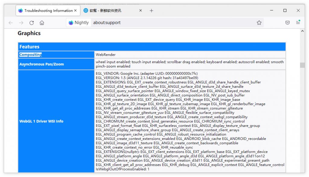Bookmark this page with the star icon
Screen dimensions: 309x177
[x=259, y=23]
